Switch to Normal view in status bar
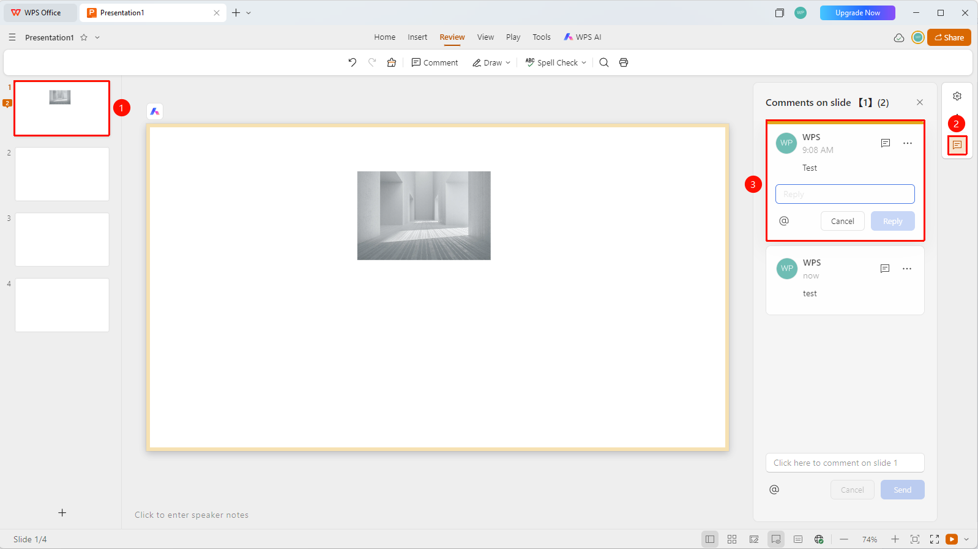 click(710, 539)
